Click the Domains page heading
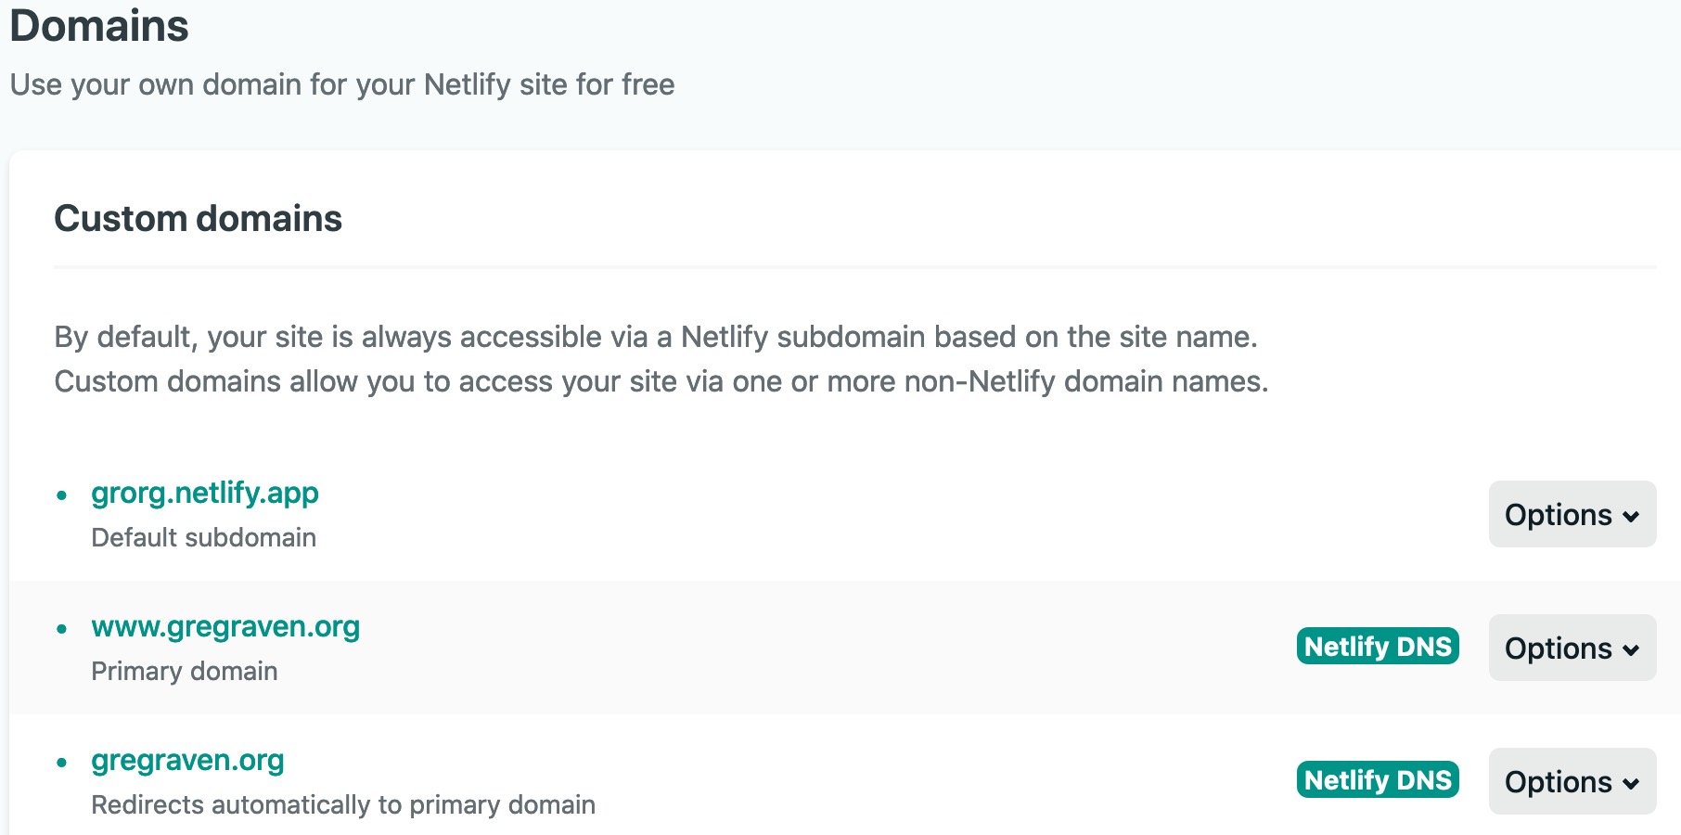The image size is (1681, 835). click(99, 25)
